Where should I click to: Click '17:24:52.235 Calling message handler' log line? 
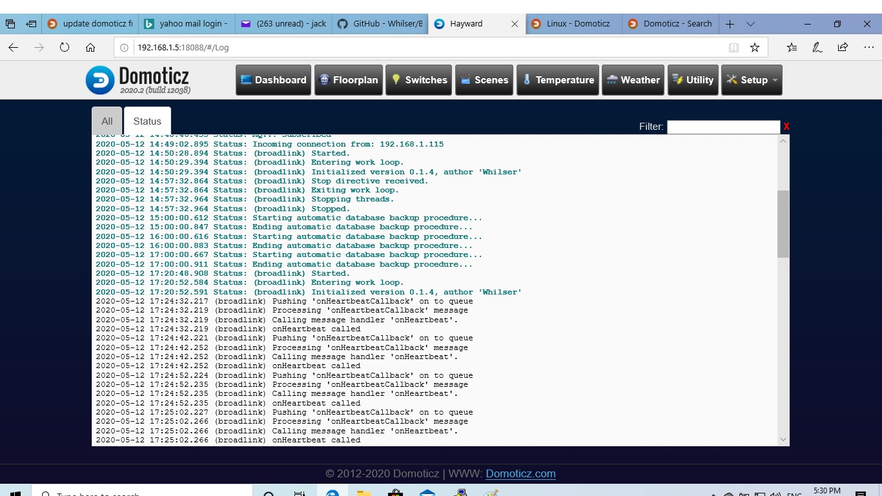click(x=277, y=393)
